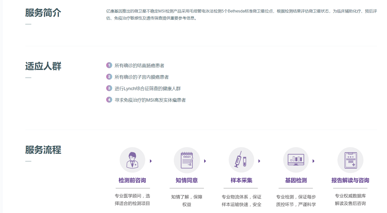The width and height of the screenshot is (387, 213).
Task: Click the arrow after the 知情同意 step
Action: 205,161
